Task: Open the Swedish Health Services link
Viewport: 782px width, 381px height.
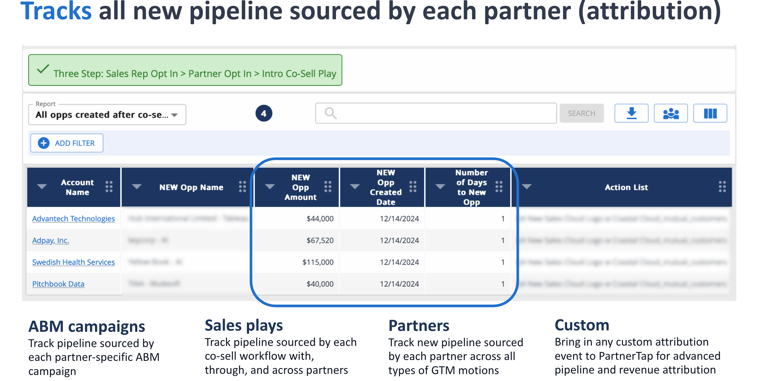Action: pyautogui.click(x=73, y=262)
